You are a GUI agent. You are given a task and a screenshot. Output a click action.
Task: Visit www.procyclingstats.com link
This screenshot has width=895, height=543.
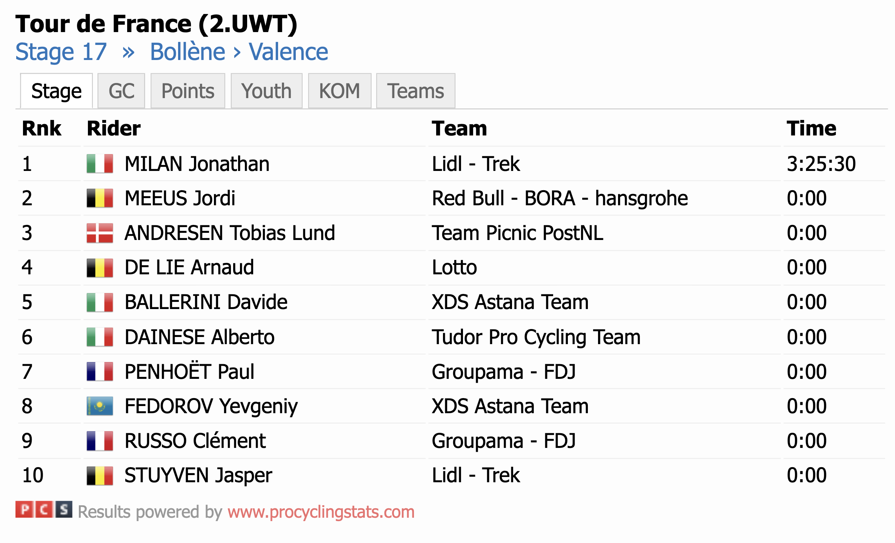tap(321, 512)
